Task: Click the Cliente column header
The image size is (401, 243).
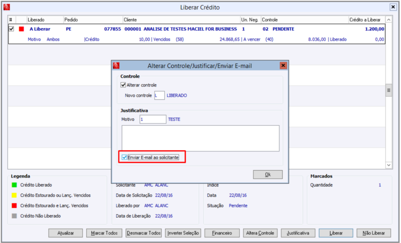Action: click(x=182, y=19)
